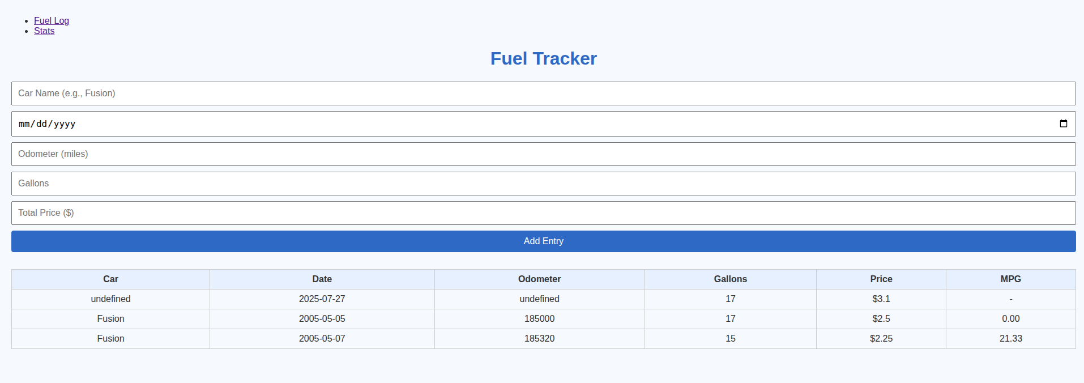Click the dash MPG cell for 2025-07-27
This screenshot has width=1084, height=383.
coord(1011,299)
